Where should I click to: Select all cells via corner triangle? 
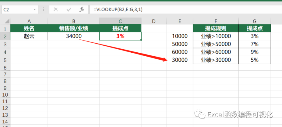pos(7,21)
